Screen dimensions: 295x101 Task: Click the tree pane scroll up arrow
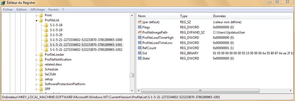pyautogui.click(x=132, y=15)
